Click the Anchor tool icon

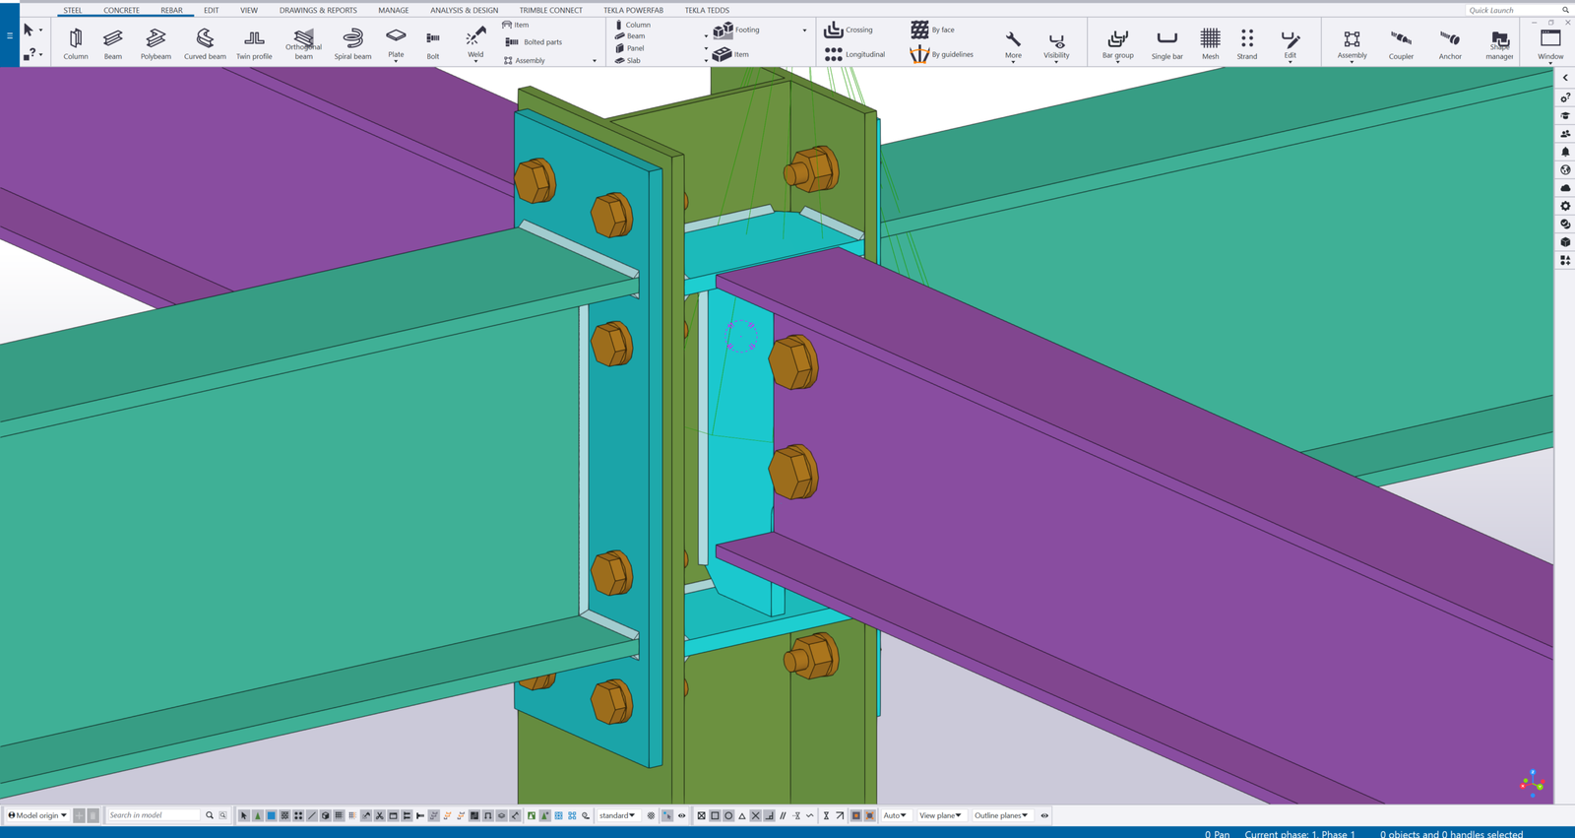1450,43
